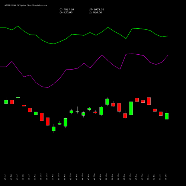Click the close value C: 1021.60

click(67, 10)
